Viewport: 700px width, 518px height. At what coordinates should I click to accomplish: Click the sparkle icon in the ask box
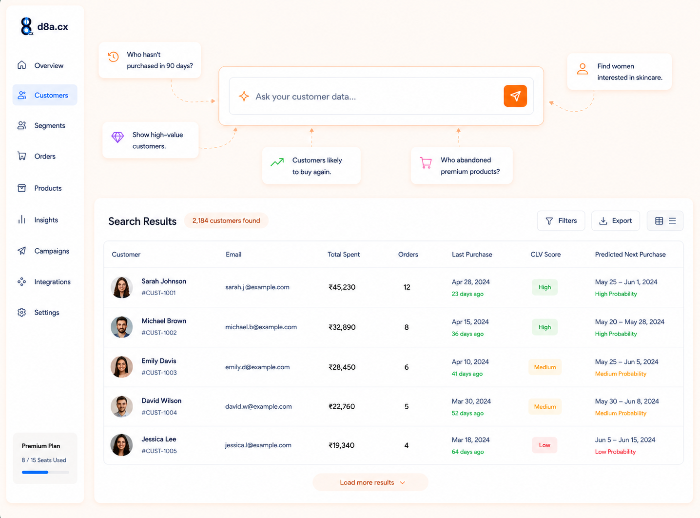(244, 96)
